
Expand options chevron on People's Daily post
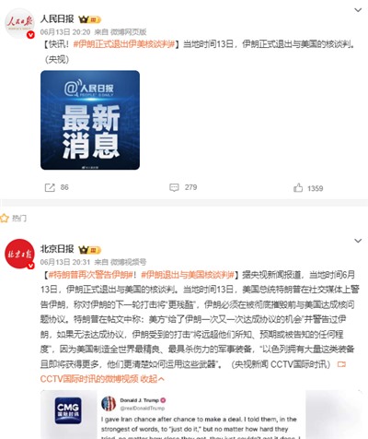pos(358,10)
